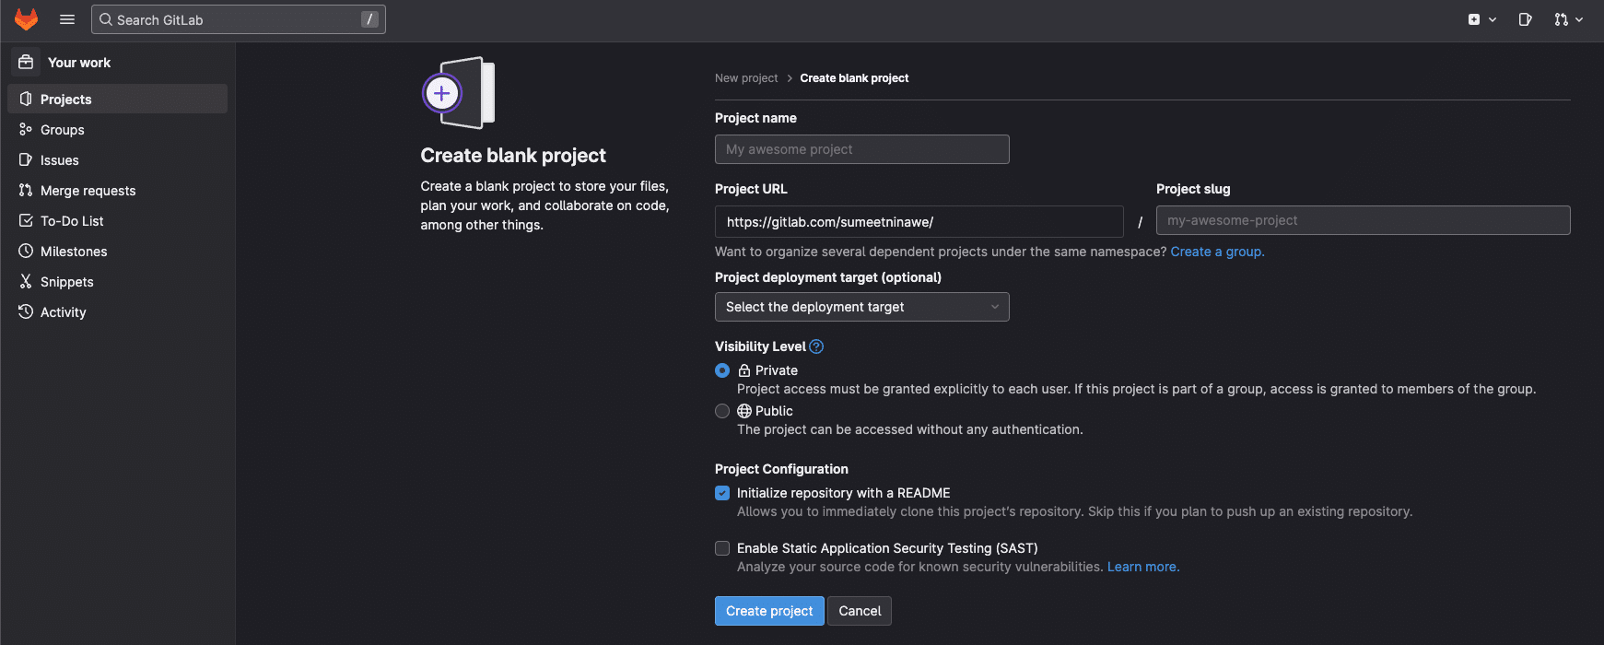Click the search magnifier icon

click(106, 19)
